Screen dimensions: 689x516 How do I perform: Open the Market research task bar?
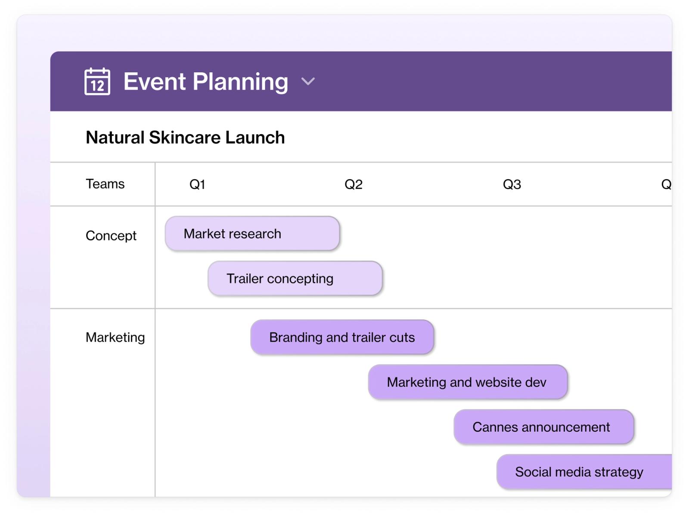[252, 233]
